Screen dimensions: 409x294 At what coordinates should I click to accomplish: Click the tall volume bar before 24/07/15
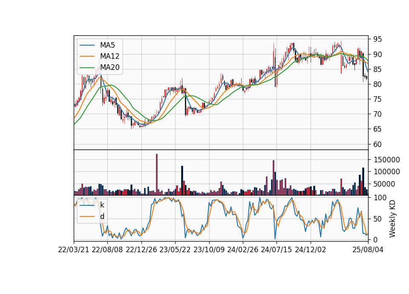pos(274,178)
